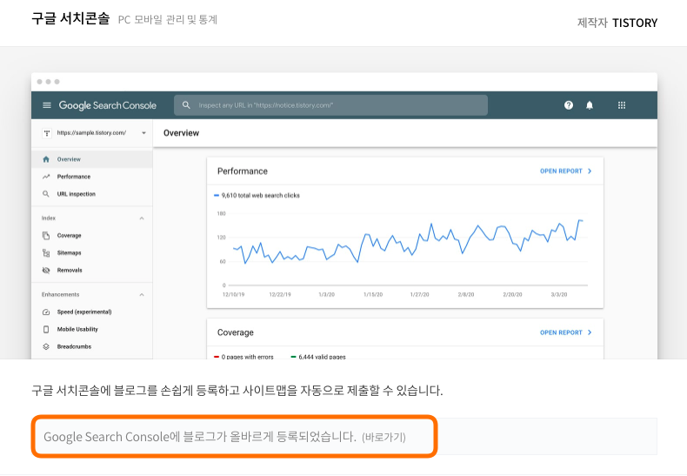The height and width of the screenshot is (476, 687).
Task: Click the 12/10/19 date axis label
Action: [234, 294]
